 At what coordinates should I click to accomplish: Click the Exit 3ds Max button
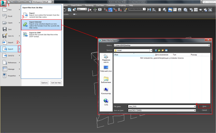click(x=56, y=83)
